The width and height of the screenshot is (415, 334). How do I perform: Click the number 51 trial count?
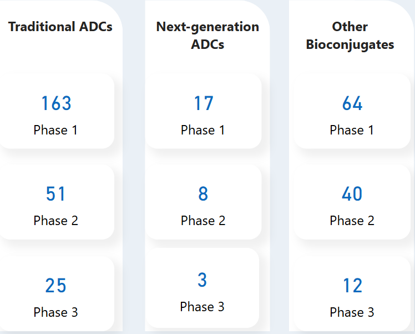coord(55,194)
